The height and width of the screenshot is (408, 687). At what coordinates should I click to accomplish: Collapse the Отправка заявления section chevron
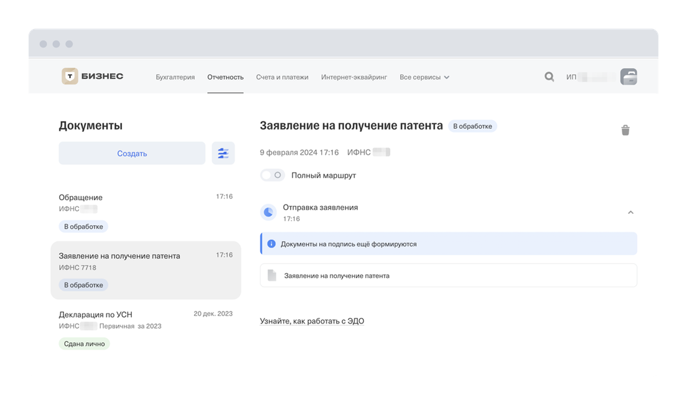[x=630, y=213]
